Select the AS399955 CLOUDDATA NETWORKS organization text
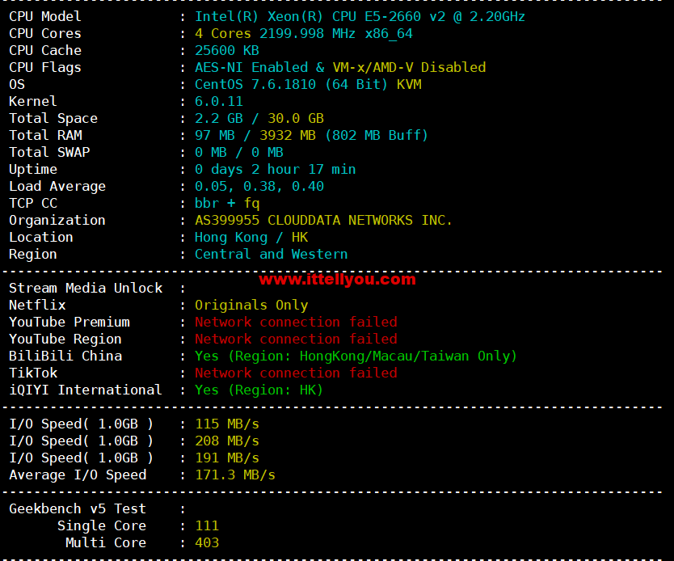The image size is (674, 561). [323, 220]
